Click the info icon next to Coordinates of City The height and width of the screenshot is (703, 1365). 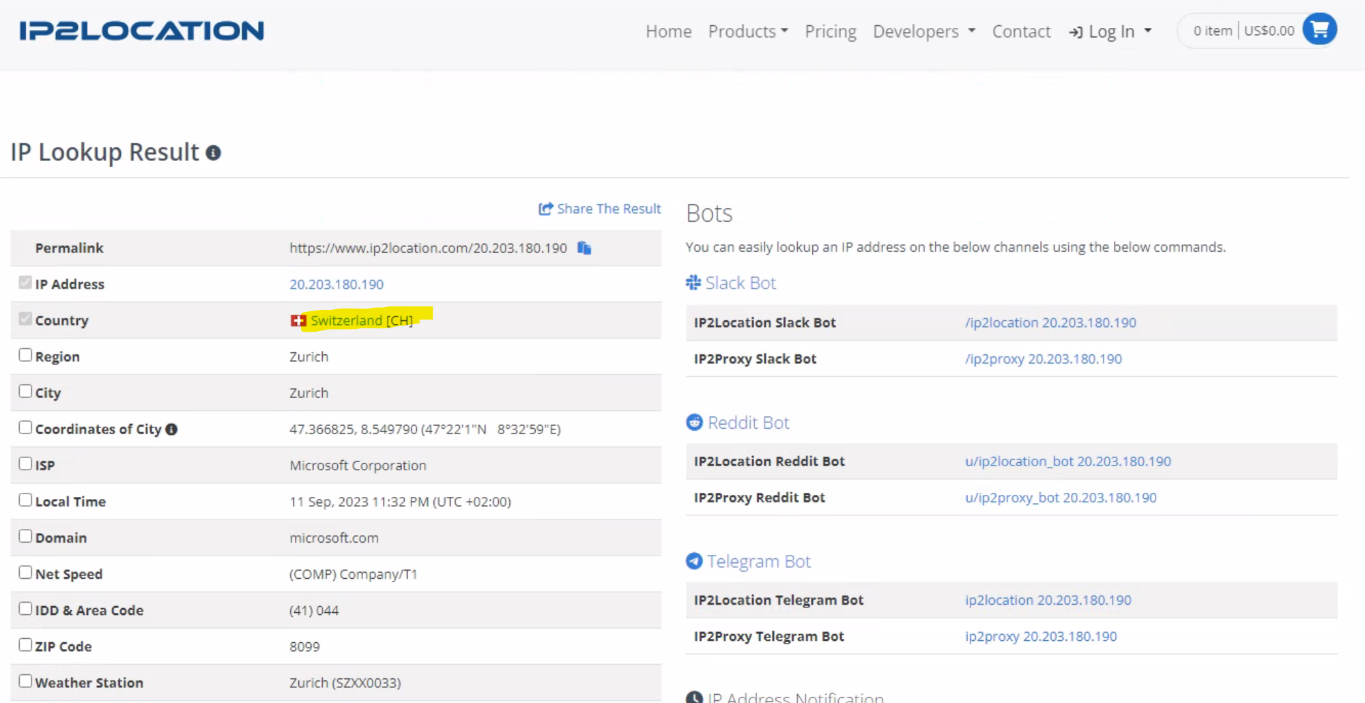[171, 429]
